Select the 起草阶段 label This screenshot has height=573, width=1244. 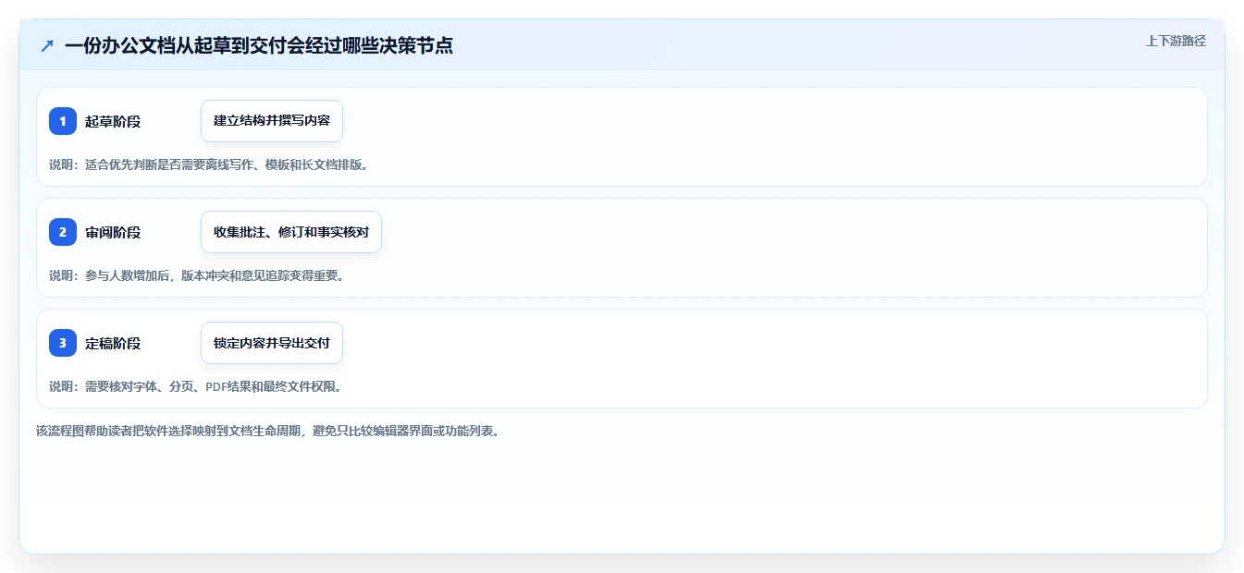tap(113, 121)
